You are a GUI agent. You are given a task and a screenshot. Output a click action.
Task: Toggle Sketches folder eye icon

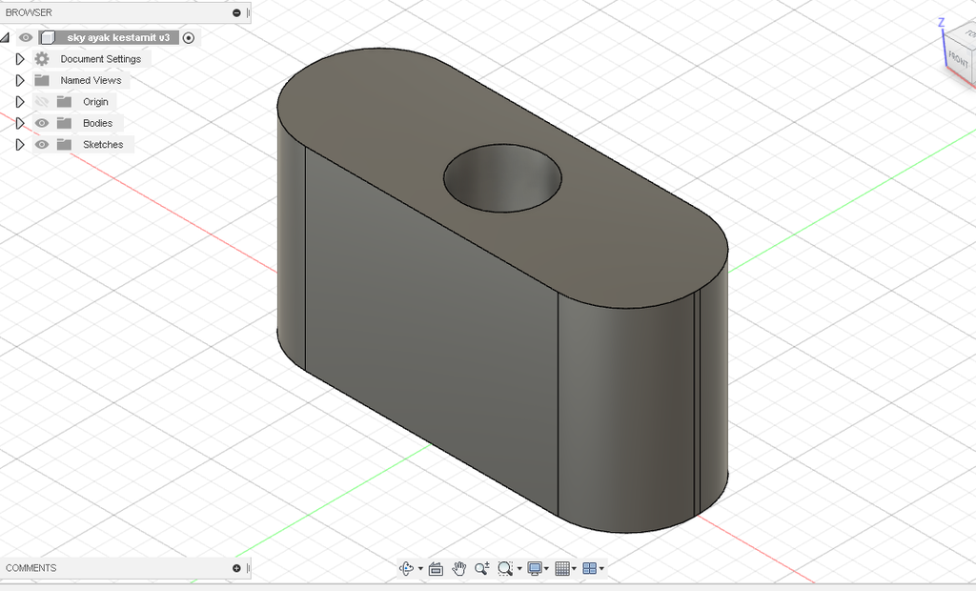pos(42,145)
